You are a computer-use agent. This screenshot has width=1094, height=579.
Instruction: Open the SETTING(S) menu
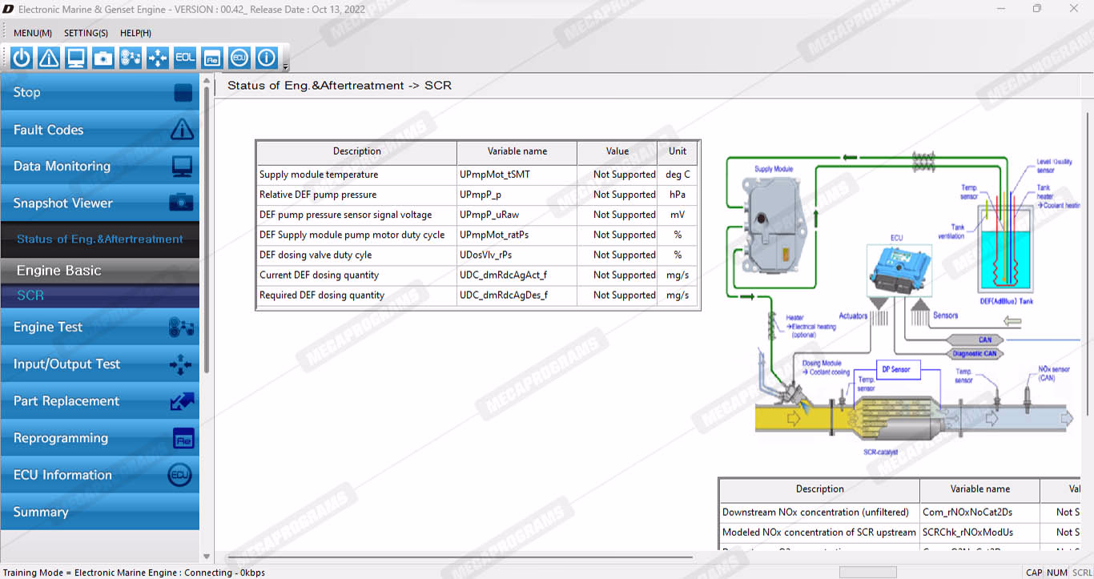[x=86, y=33]
